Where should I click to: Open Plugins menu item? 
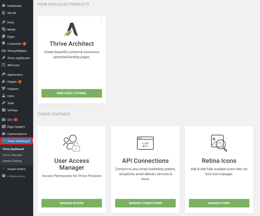click(x=12, y=82)
